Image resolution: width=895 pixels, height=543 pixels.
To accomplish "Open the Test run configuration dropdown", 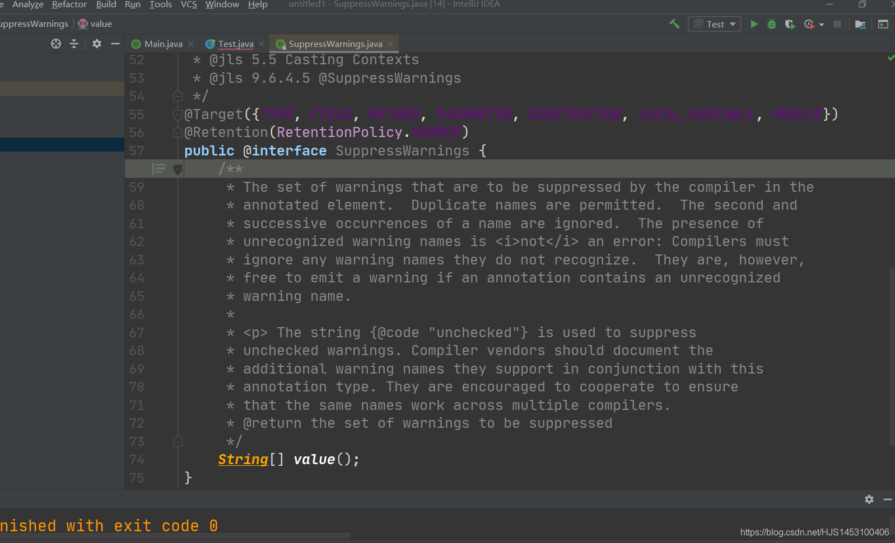I will tap(715, 24).
